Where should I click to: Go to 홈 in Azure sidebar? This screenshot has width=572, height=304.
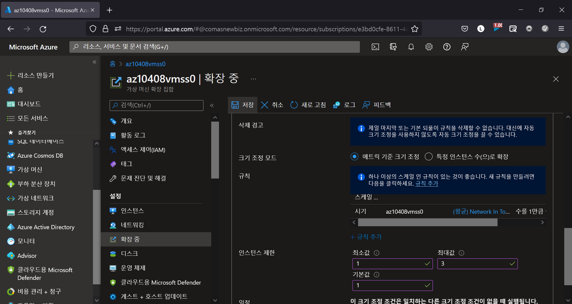pyautogui.click(x=15, y=90)
